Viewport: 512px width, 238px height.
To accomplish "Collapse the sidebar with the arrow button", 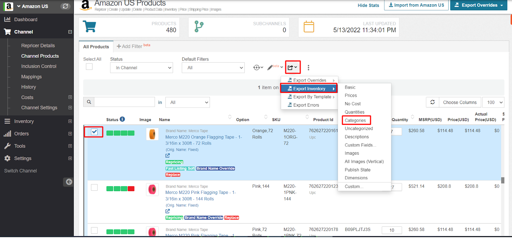I will pyautogui.click(x=68, y=182).
